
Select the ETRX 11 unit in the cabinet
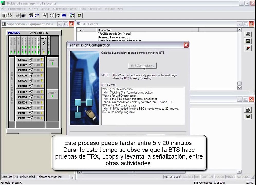pos(30,113)
